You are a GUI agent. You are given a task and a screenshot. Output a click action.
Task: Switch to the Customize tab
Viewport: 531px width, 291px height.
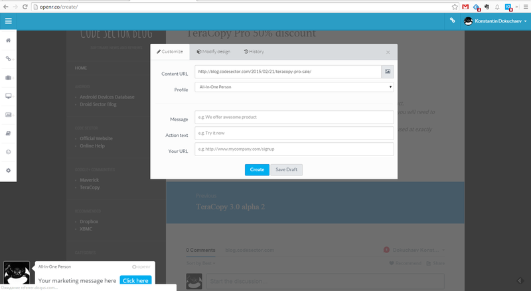(x=170, y=52)
